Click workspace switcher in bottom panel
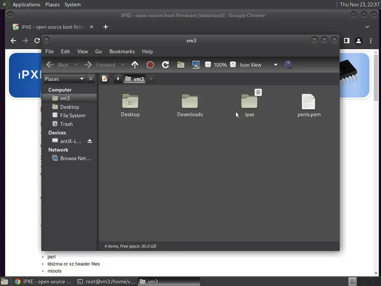The image size is (381, 286). click(x=352, y=282)
